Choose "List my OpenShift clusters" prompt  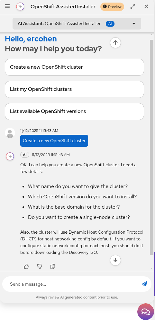[x=74, y=89]
